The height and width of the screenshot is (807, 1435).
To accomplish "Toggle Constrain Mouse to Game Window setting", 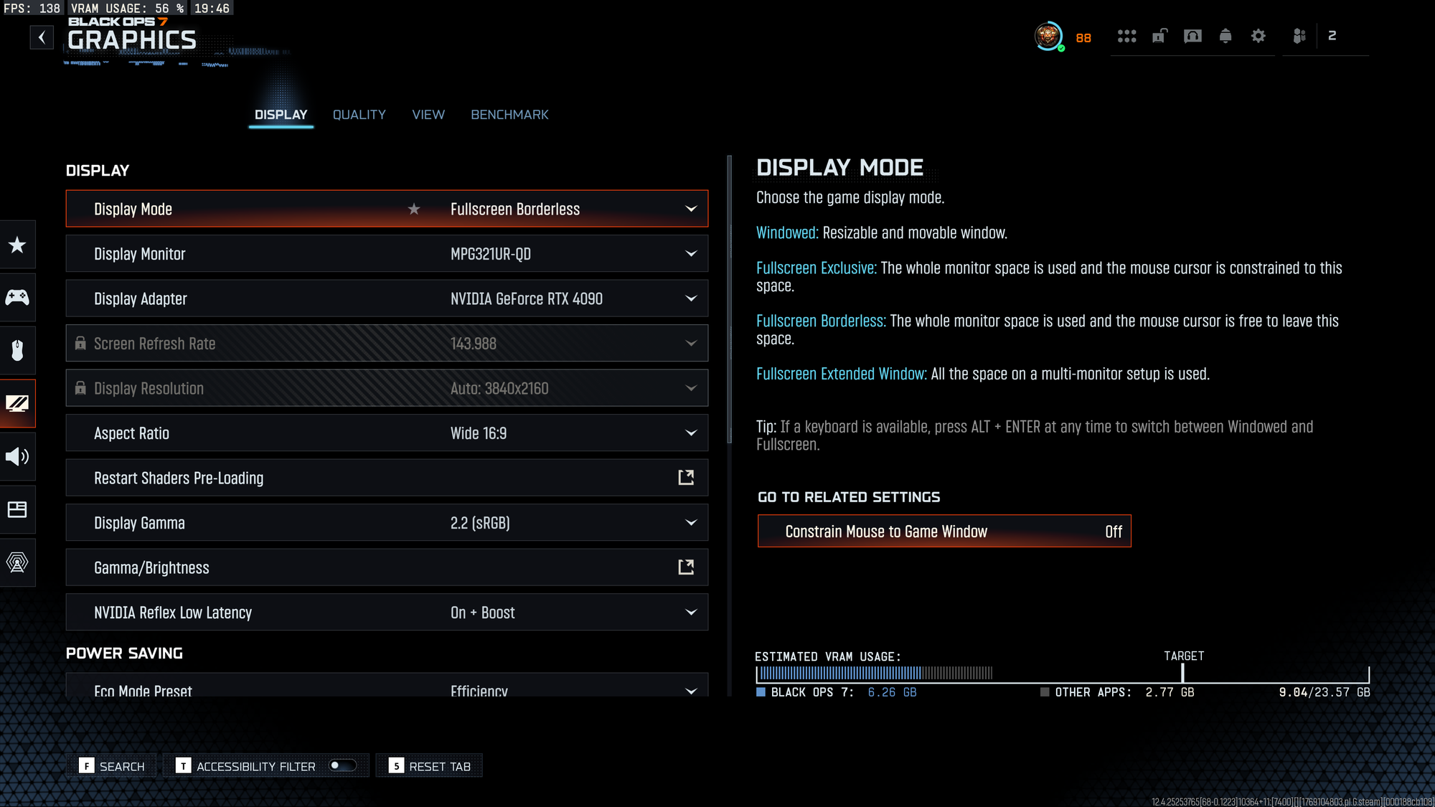I will (944, 532).
